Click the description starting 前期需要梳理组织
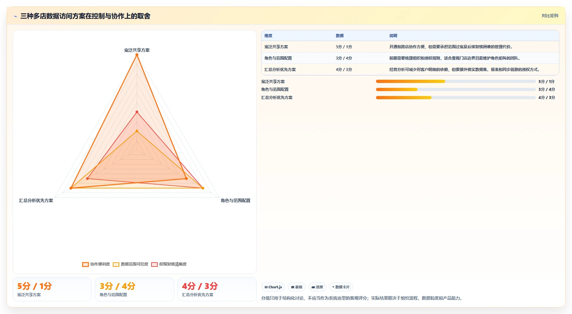Viewport: 572px width, 314px height. pyautogui.click(x=455, y=58)
